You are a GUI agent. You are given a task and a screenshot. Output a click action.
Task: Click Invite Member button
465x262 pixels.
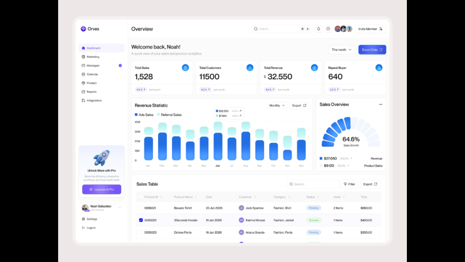coord(371,29)
